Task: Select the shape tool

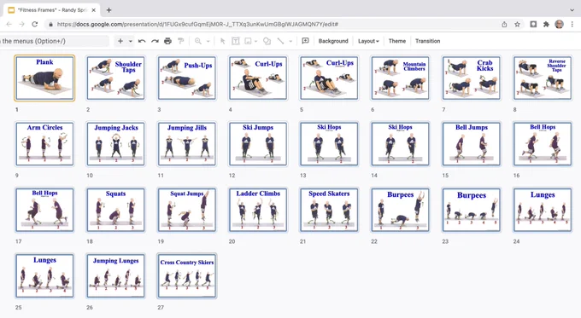Action: (267, 41)
